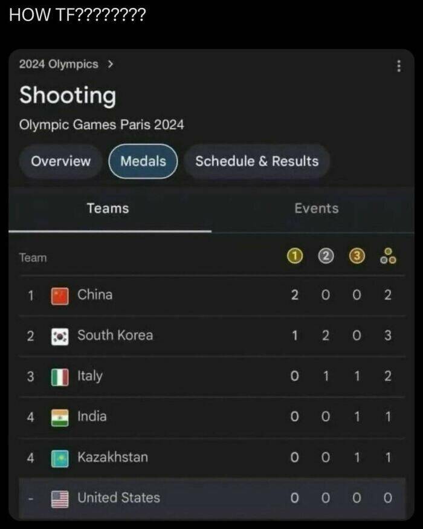Image resolution: width=423 pixels, height=529 pixels.
Task: Open the 2024 Olympics link
Action: click(x=59, y=64)
